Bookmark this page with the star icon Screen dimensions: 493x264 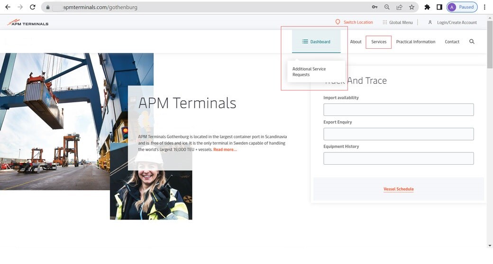(411, 7)
